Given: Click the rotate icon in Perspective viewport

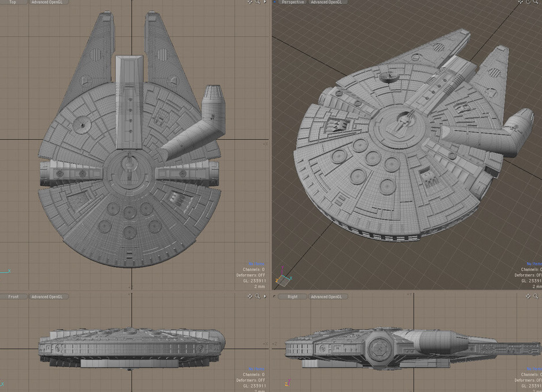Looking at the screenshot, I should point(528,2).
